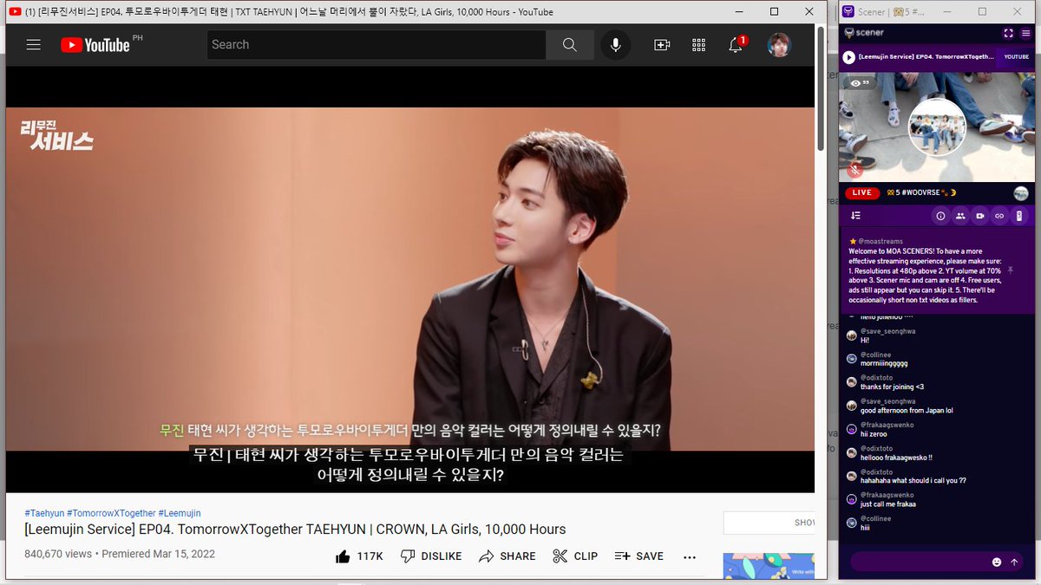
Task: SAVE the video to a playlist
Action: point(638,556)
